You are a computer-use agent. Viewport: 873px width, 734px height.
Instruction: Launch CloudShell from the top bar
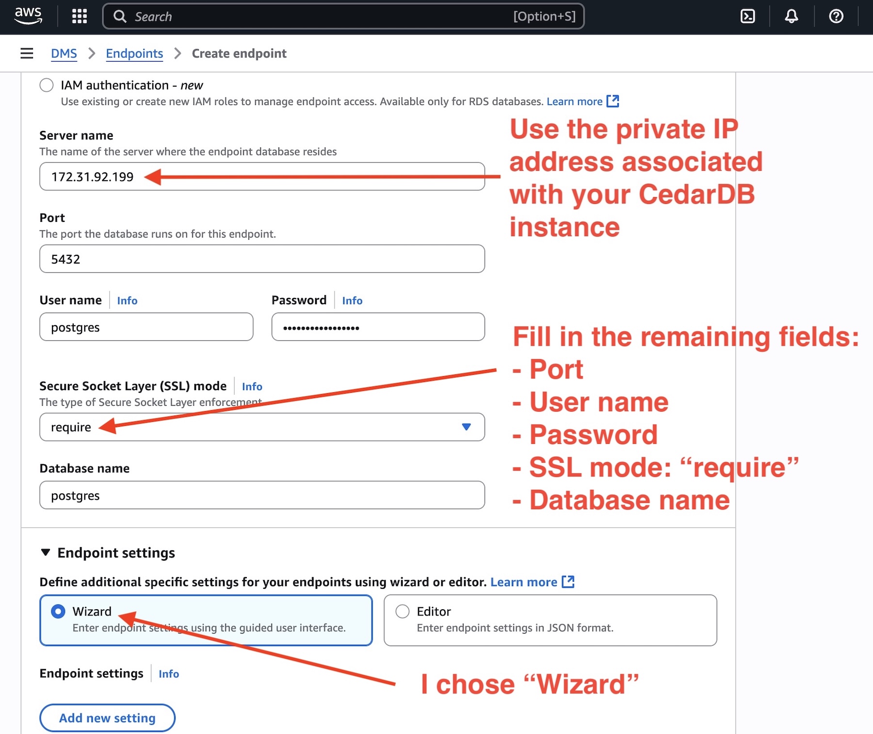point(747,17)
